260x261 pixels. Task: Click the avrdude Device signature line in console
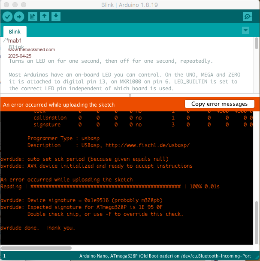click(82, 200)
